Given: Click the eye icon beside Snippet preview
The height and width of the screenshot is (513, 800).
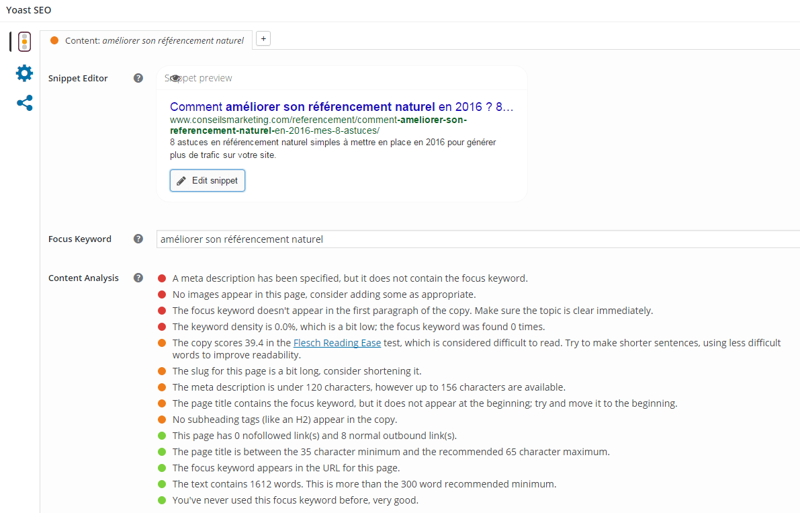Looking at the screenshot, I should [175, 78].
